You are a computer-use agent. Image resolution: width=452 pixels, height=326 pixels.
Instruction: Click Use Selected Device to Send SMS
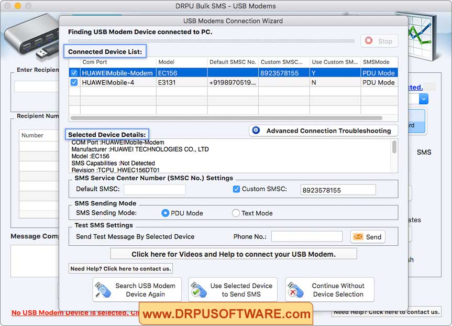pyautogui.click(x=233, y=290)
